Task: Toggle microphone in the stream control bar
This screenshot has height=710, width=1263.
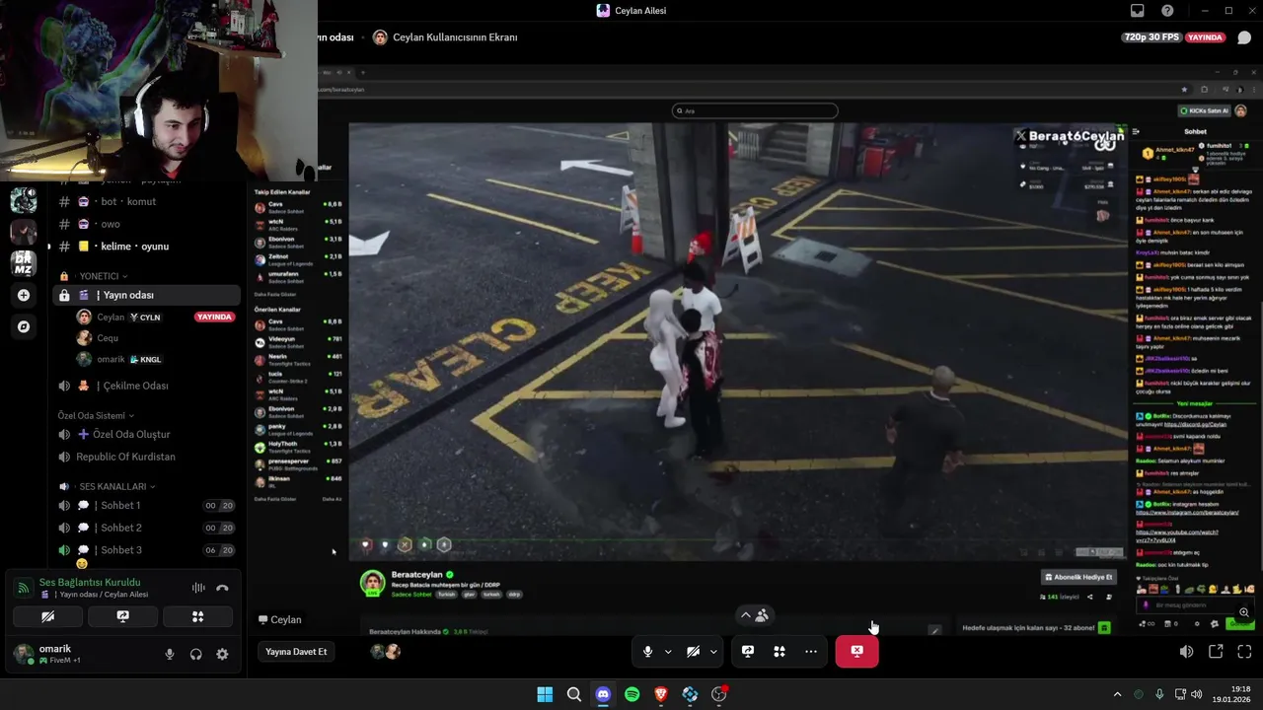Action: tap(647, 651)
